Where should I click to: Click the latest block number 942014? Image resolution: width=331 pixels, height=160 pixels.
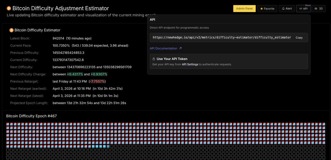[58, 38]
